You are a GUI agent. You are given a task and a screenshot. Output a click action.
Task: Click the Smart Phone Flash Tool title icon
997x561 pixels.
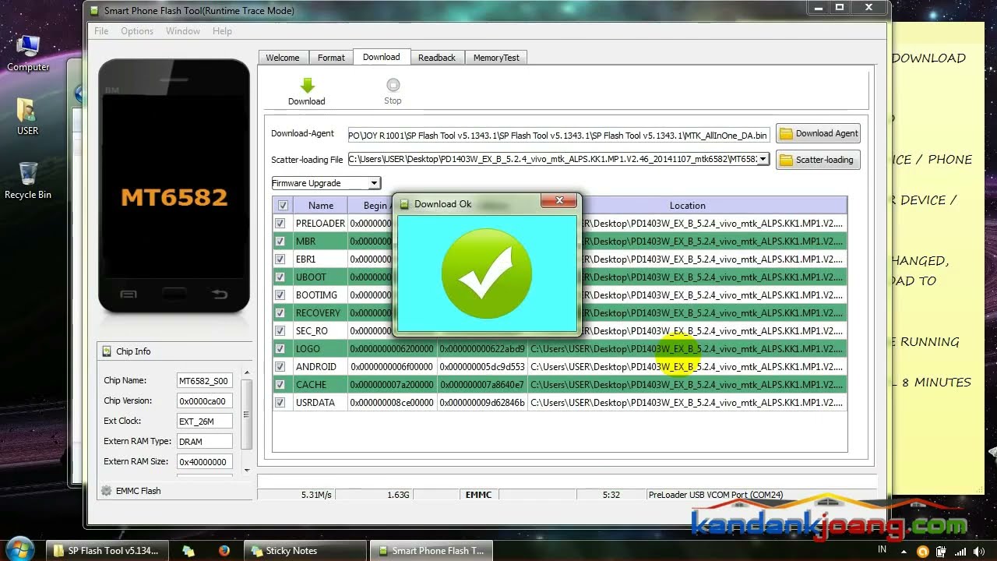[94, 11]
